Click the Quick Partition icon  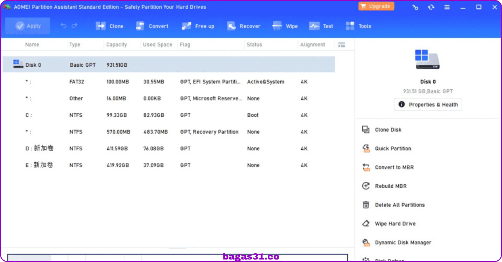pos(366,149)
